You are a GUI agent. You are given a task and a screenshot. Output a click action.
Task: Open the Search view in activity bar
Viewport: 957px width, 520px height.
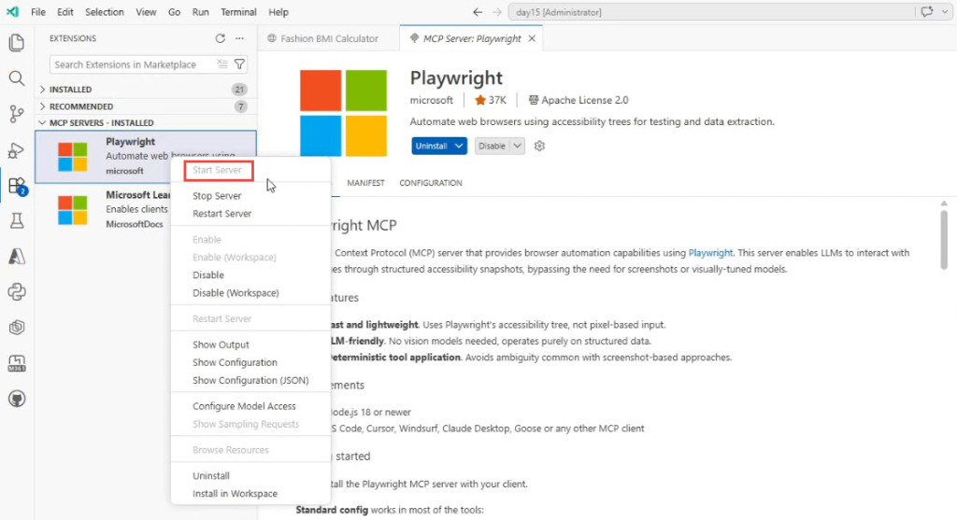pos(17,78)
